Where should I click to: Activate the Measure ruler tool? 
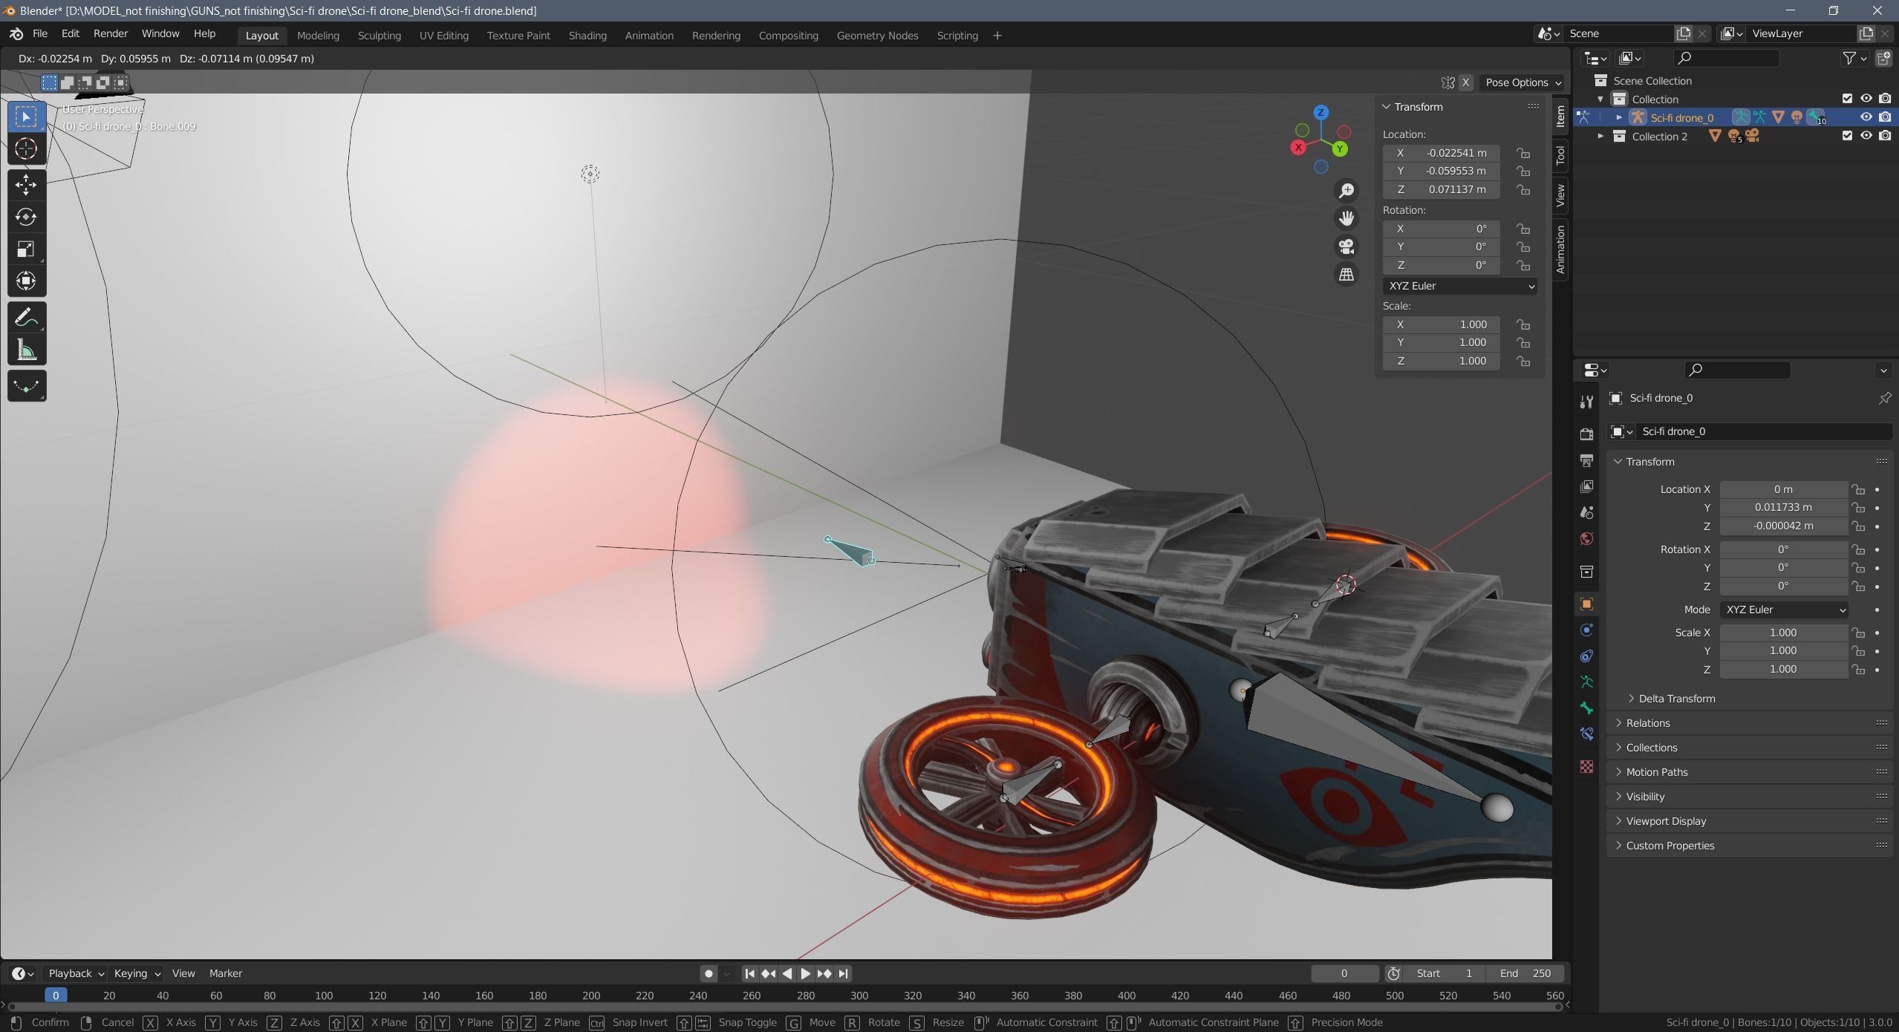(x=27, y=350)
